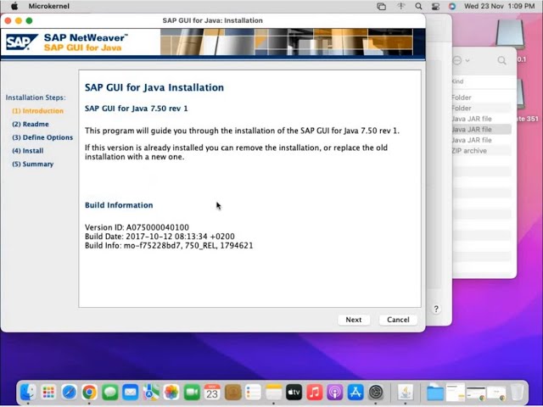543x407 pixels.
Task: Click the top desktop drive icon
Action: [x=510, y=34]
